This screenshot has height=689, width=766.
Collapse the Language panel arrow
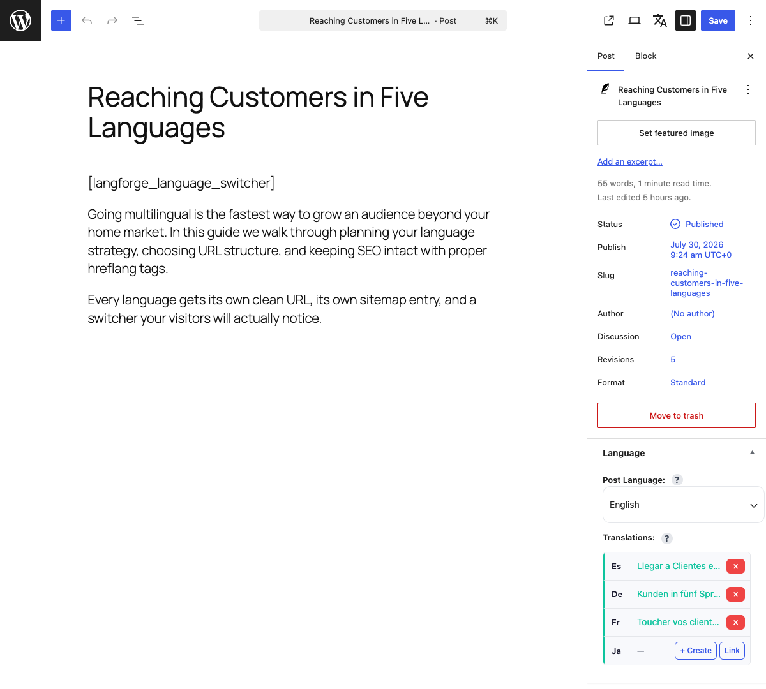point(752,453)
